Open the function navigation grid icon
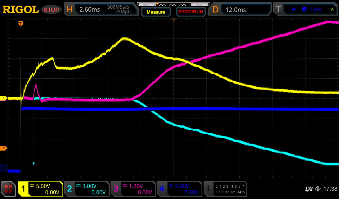Screen dimensions: 339x199 pyautogui.click(x=9, y=189)
